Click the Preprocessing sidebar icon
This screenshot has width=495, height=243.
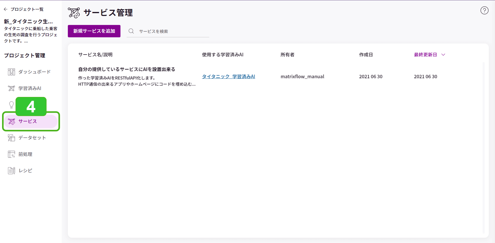tap(11, 154)
